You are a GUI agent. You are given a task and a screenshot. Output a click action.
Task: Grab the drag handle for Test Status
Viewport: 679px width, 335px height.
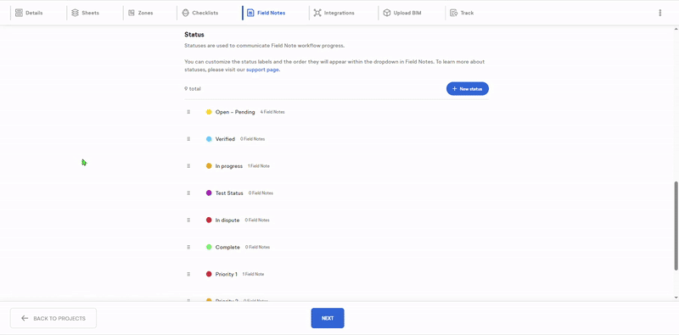[188, 193]
